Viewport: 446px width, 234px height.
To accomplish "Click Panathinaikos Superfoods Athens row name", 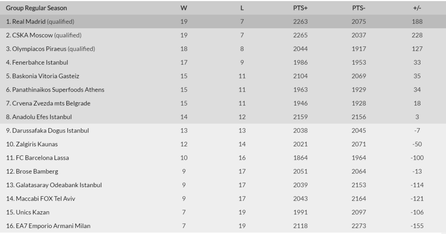I will tap(55, 90).
